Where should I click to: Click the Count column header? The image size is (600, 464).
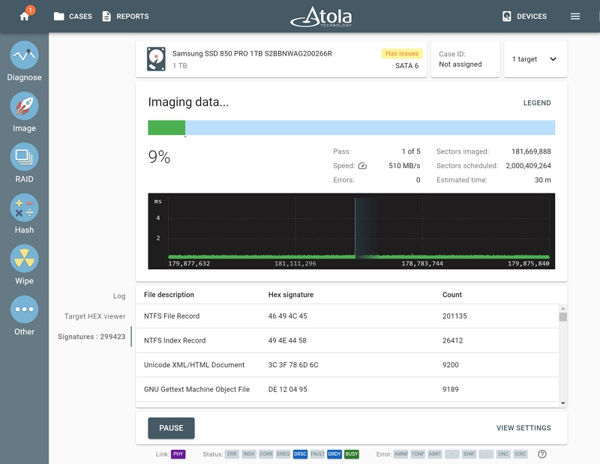click(452, 295)
